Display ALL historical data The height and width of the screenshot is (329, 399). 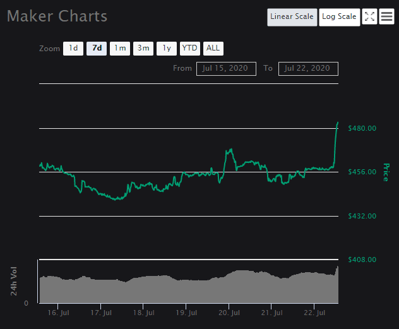[213, 48]
